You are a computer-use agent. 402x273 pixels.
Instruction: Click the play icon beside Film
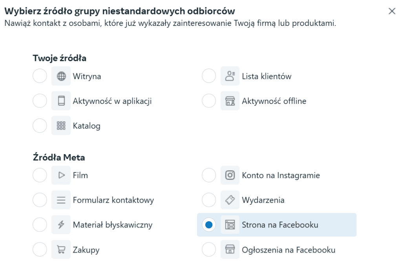pos(61,175)
